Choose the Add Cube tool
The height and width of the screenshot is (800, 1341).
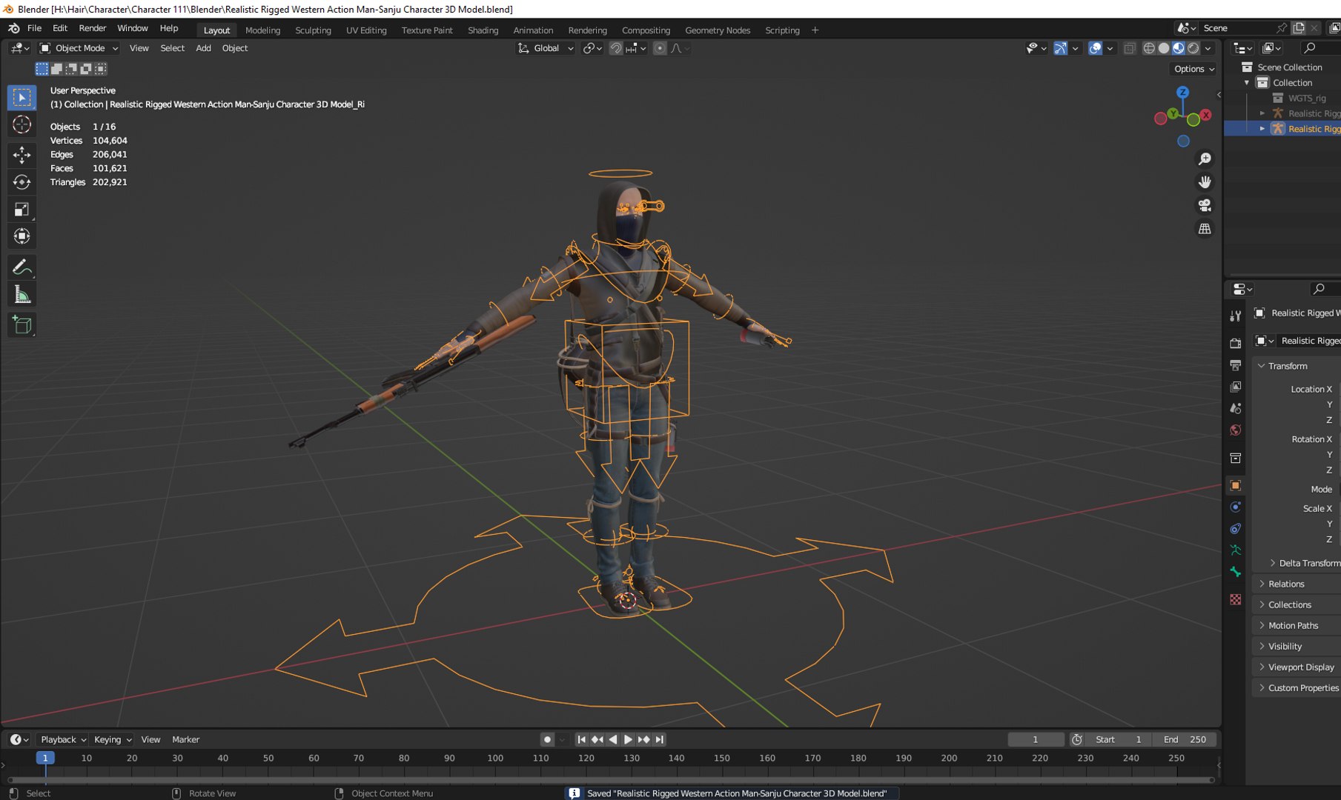[21, 324]
